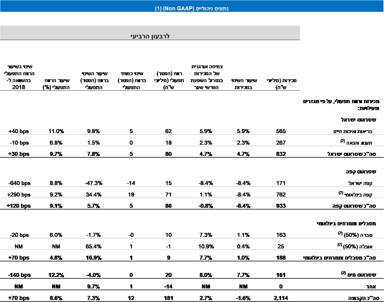Viewport: 384px width, 302px height.
Task: Click the cell showing 80
Action: point(169,154)
